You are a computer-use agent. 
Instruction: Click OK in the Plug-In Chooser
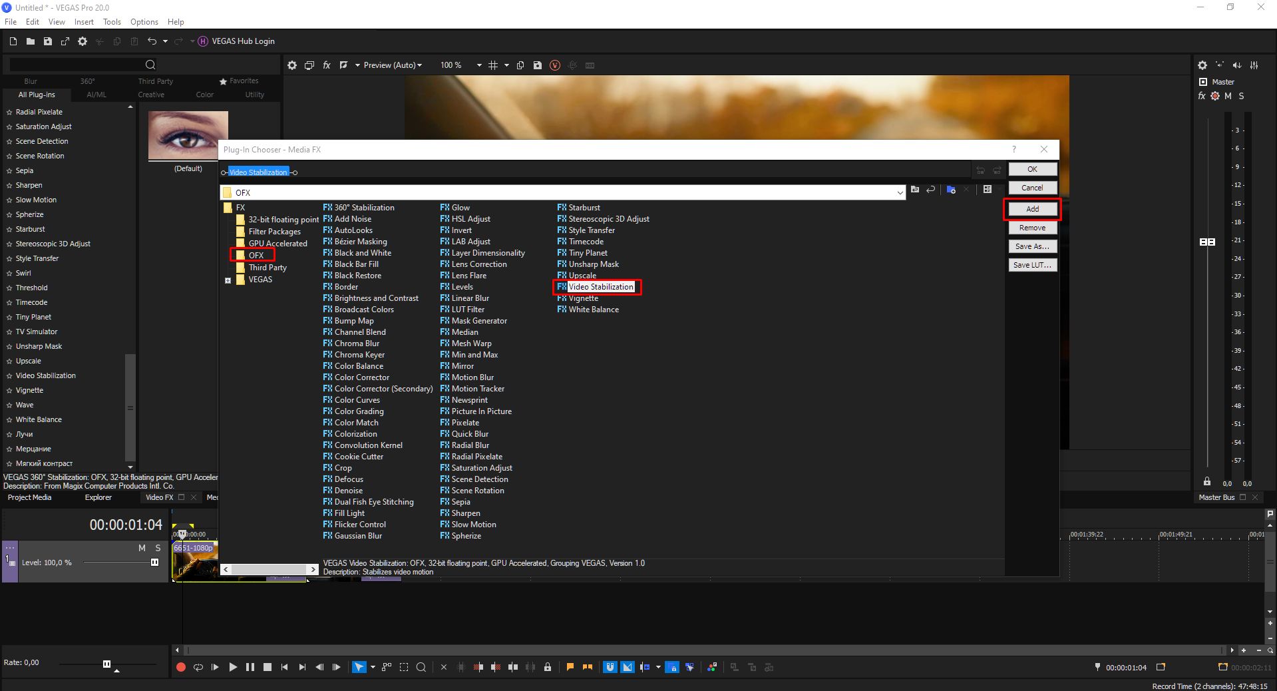tap(1032, 169)
